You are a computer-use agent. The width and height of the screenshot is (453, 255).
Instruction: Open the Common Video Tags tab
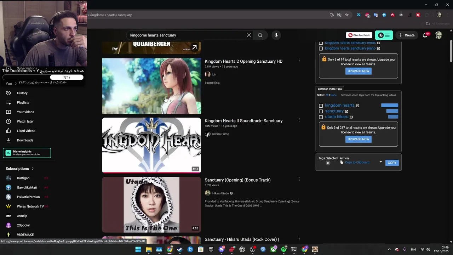point(330,89)
